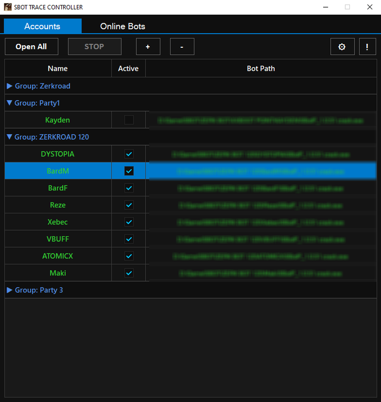Uncheck Active checkbox for DYSTOPIA
381x402 pixels.
point(129,154)
